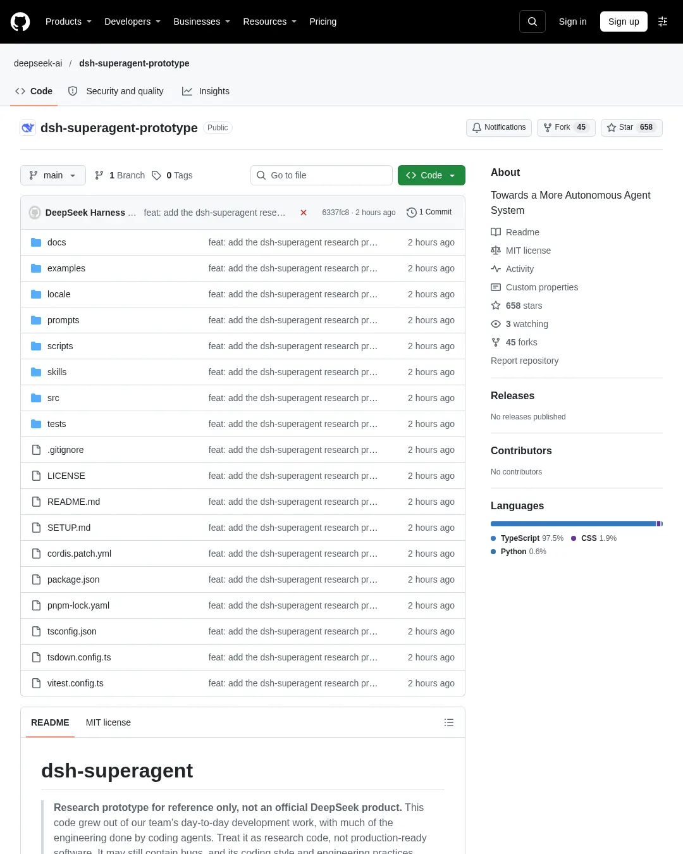
Task: Open pnpm-lock.yaml file
Action: click(x=78, y=605)
